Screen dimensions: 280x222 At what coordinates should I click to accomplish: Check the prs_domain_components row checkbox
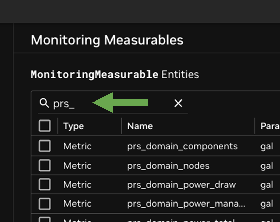point(45,146)
